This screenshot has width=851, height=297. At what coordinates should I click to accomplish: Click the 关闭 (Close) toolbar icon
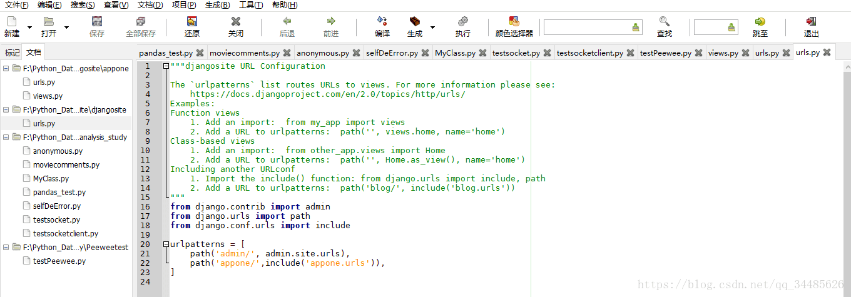[x=236, y=22]
